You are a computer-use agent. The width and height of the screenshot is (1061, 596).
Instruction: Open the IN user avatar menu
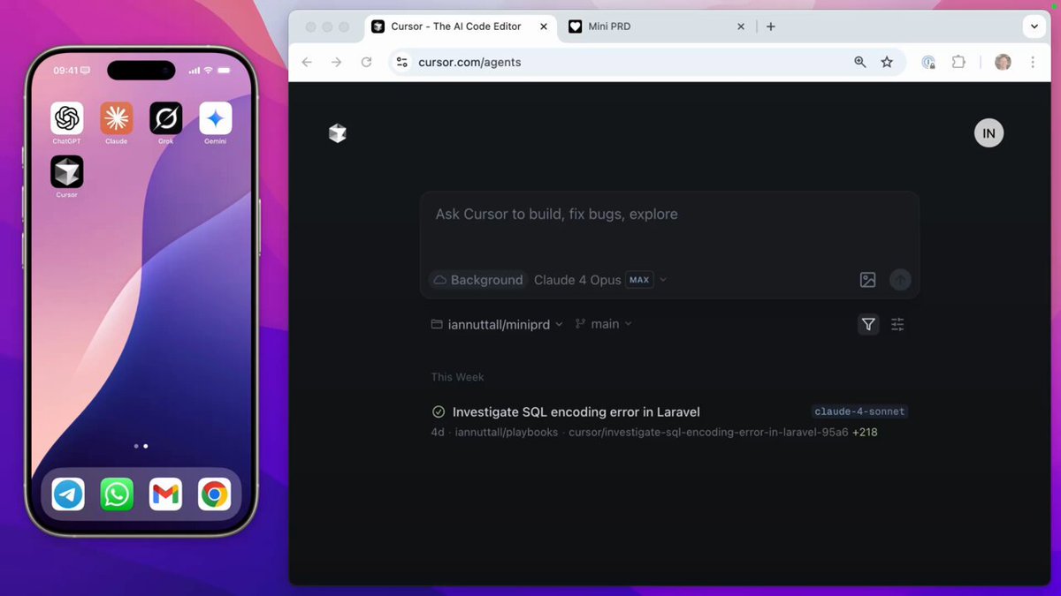click(x=988, y=133)
